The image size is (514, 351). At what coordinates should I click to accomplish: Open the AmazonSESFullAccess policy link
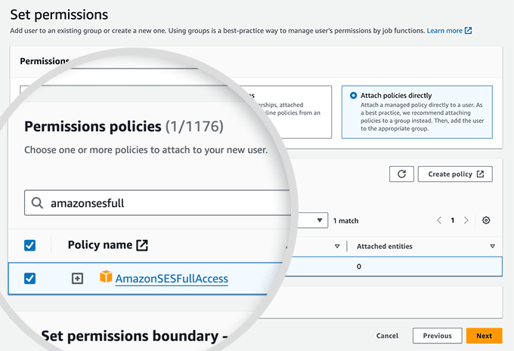click(x=172, y=279)
